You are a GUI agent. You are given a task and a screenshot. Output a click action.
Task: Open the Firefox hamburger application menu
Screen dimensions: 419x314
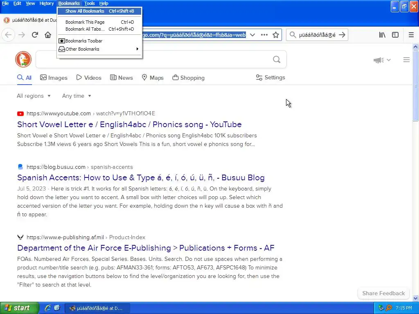[x=411, y=35]
